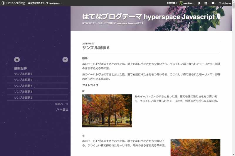The height and width of the screenshot is (156, 235).
Task: Click the bookmark icon in top bar
Action: point(199,3)
